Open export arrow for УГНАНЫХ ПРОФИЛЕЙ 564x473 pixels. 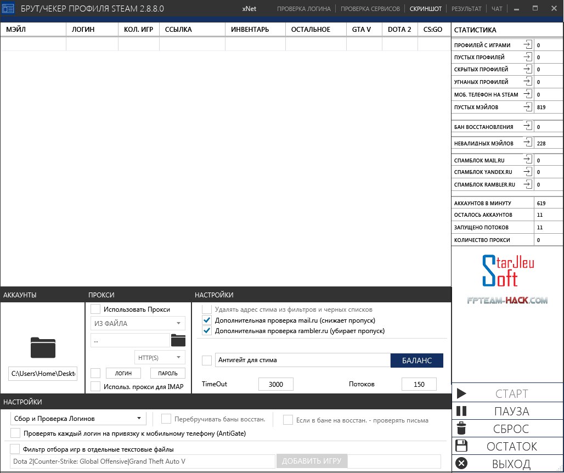[527, 81]
